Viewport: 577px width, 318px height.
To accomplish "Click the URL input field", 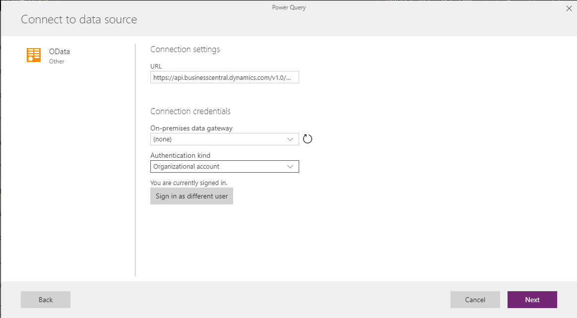I will click(224, 77).
